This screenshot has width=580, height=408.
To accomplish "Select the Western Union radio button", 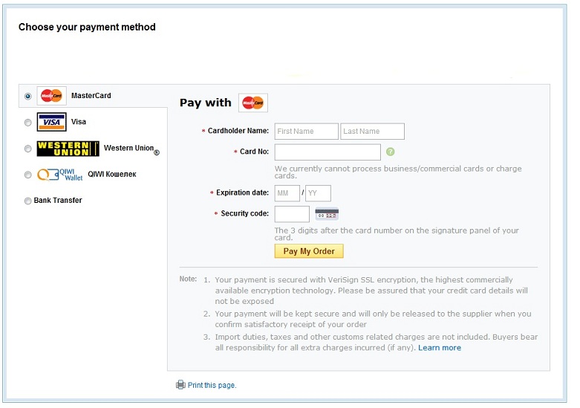I will coord(28,149).
